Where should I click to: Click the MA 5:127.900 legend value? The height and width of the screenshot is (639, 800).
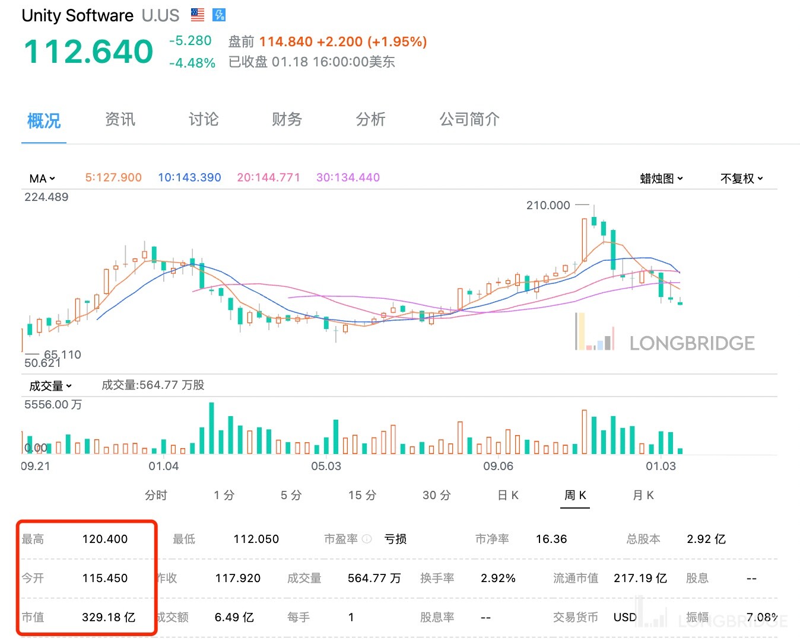(x=113, y=178)
